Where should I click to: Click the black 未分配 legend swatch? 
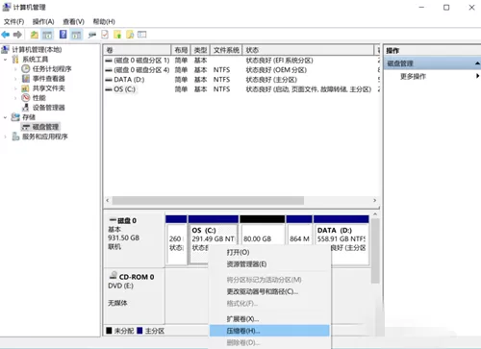(x=109, y=331)
